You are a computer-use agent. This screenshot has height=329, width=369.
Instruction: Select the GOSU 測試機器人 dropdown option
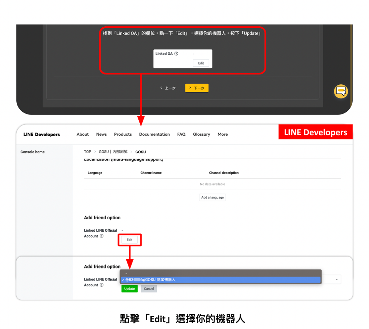coord(220,279)
